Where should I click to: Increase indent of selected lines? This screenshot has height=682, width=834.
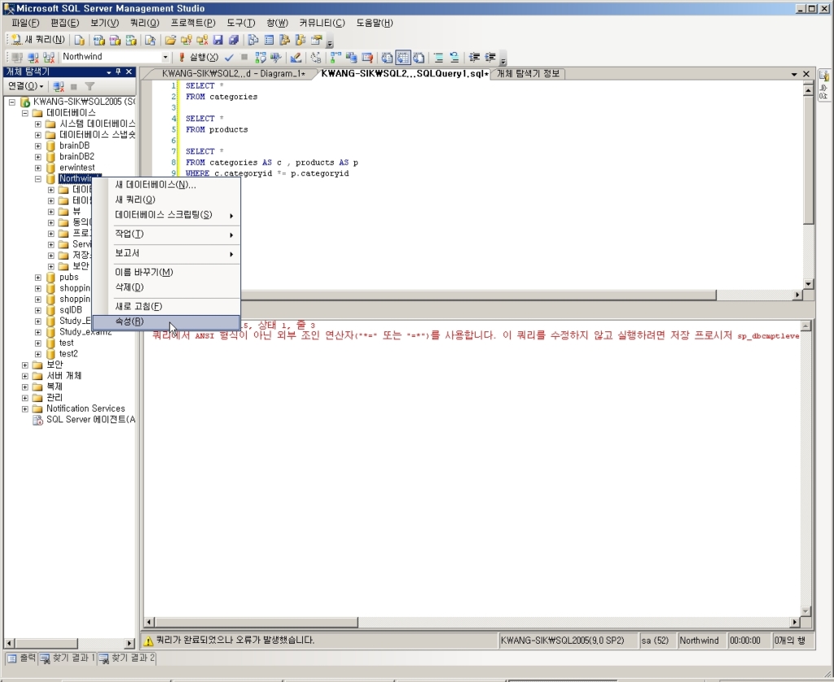(x=490, y=57)
